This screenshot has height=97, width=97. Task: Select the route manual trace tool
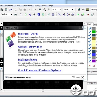[x=59, y=15]
